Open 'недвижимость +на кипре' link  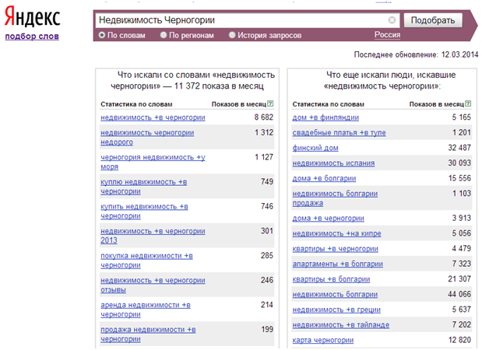(336, 233)
